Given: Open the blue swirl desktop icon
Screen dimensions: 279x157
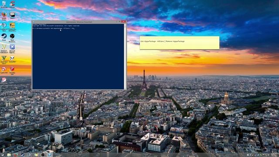Looking at the screenshot, I should click(4, 27).
